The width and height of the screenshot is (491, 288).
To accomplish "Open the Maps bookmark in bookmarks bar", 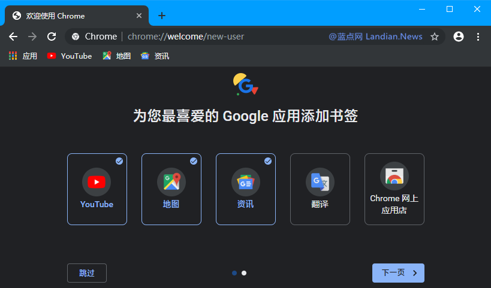I will (117, 56).
